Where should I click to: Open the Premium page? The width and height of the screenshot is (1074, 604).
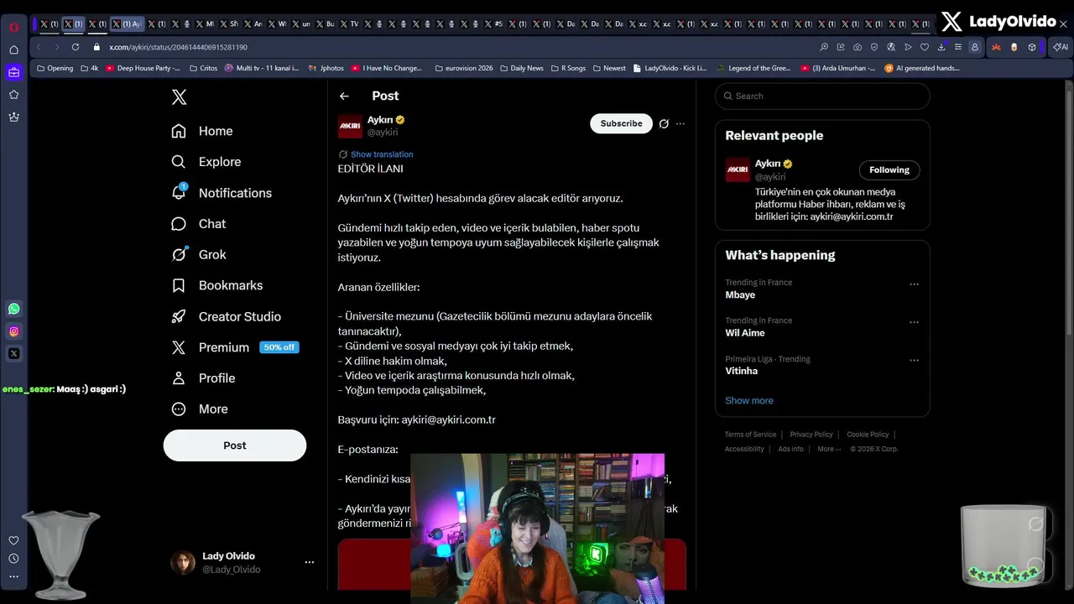click(x=234, y=347)
